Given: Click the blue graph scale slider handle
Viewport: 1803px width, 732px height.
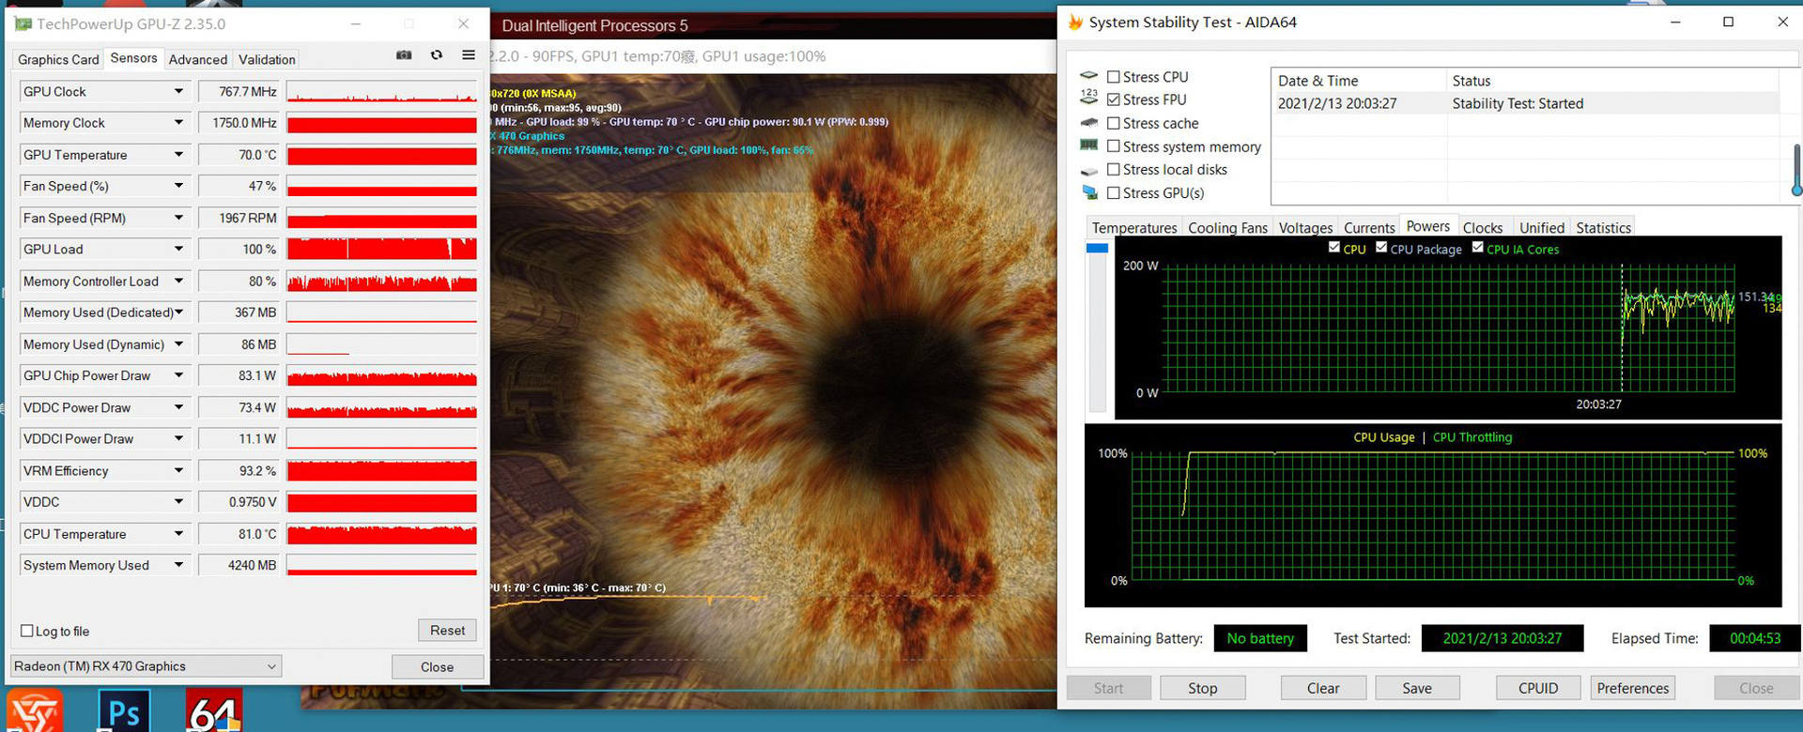Looking at the screenshot, I should (1097, 248).
